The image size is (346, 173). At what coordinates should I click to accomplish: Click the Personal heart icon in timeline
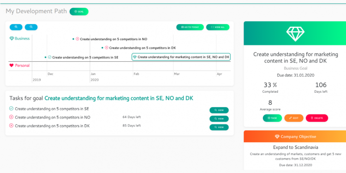12,66
